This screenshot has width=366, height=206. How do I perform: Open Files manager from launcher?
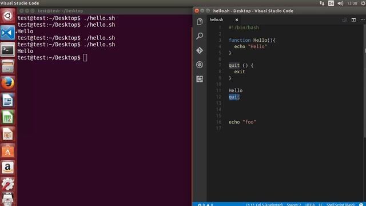coord(7,66)
